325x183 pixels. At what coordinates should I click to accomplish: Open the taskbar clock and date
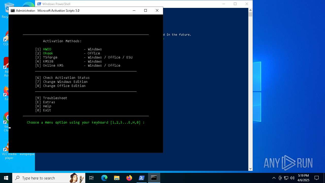(x=303, y=178)
